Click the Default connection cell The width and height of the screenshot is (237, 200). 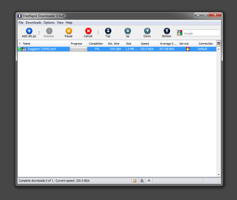click(207, 49)
